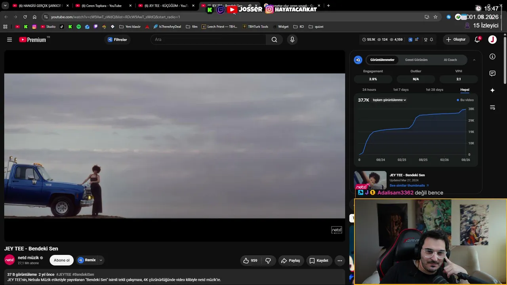Click the #JEYTEE hashtag
The width and height of the screenshot is (507, 285).
pyautogui.click(x=64, y=274)
